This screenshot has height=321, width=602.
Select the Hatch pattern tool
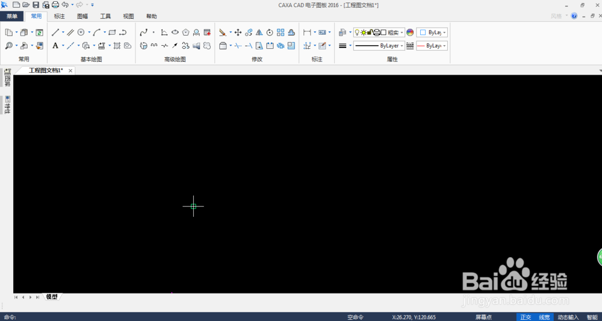tap(117, 46)
